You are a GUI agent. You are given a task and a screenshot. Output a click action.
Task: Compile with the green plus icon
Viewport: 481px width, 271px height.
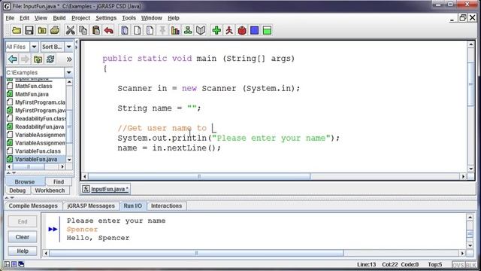[x=216, y=30]
